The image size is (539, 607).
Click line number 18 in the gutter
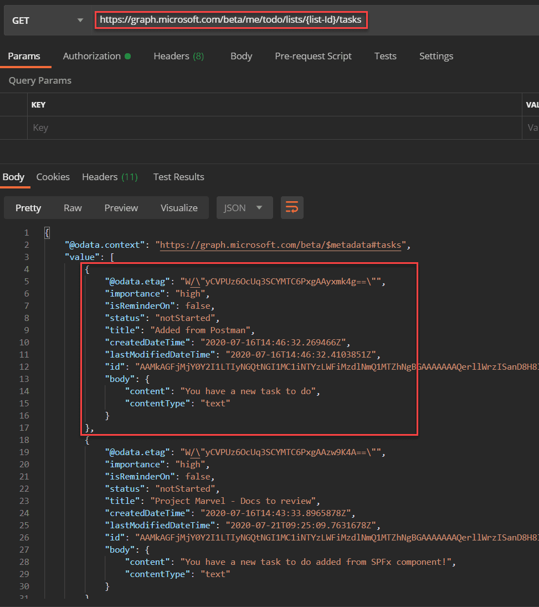click(24, 440)
